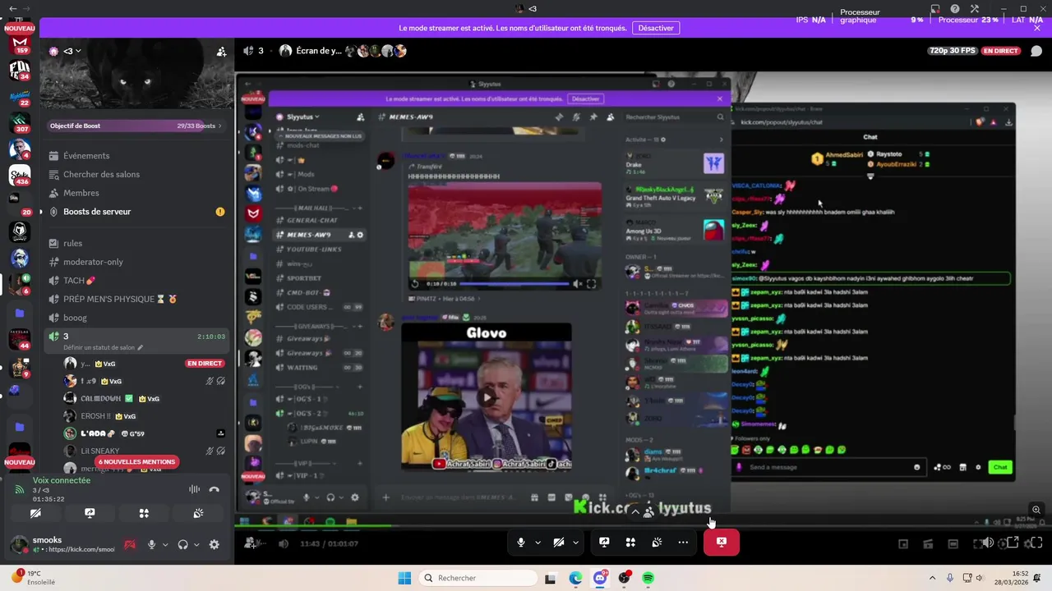
Task: Open smooks user profile avatar
Action: [19, 544]
